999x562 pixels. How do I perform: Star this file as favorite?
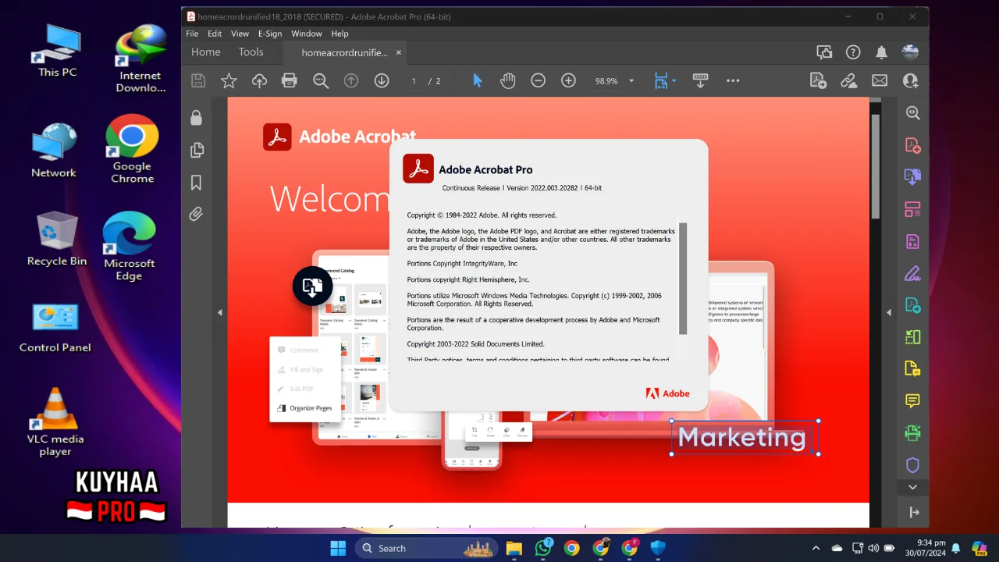pyautogui.click(x=229, y=80)
